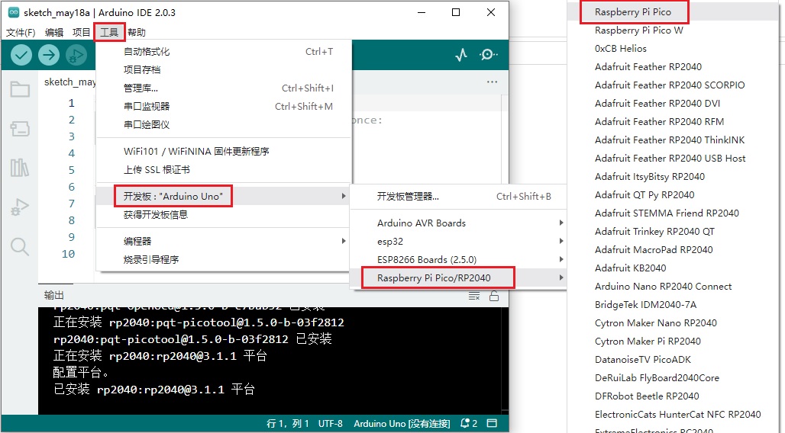Expand Raspberry Pi Pico/RP2040 submenu
This screenshot has width=785, height=433.
pos(458,278)
